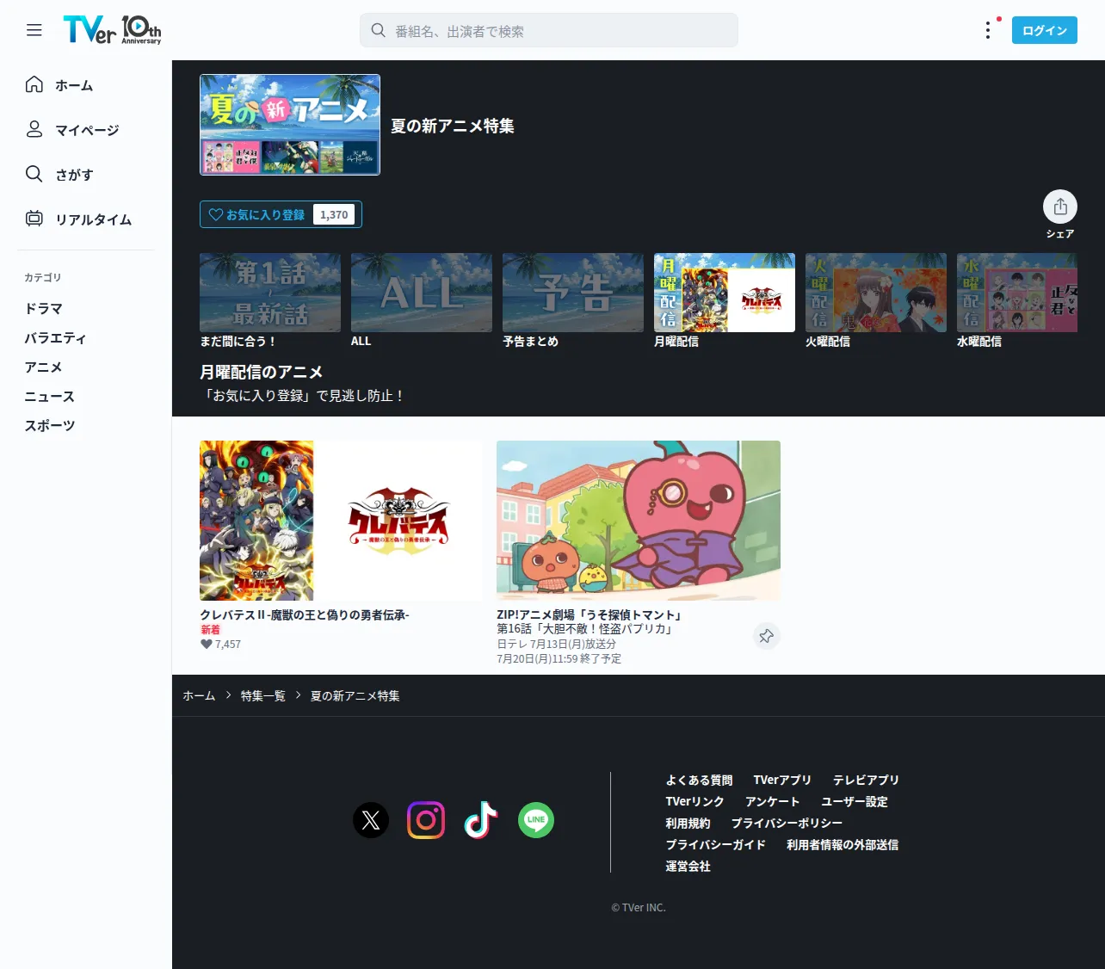The width and height of the screenshot is (1105, 969).
Task: Play the うそ探偵トマント episode thumbnail
Action: click(639, 521)
